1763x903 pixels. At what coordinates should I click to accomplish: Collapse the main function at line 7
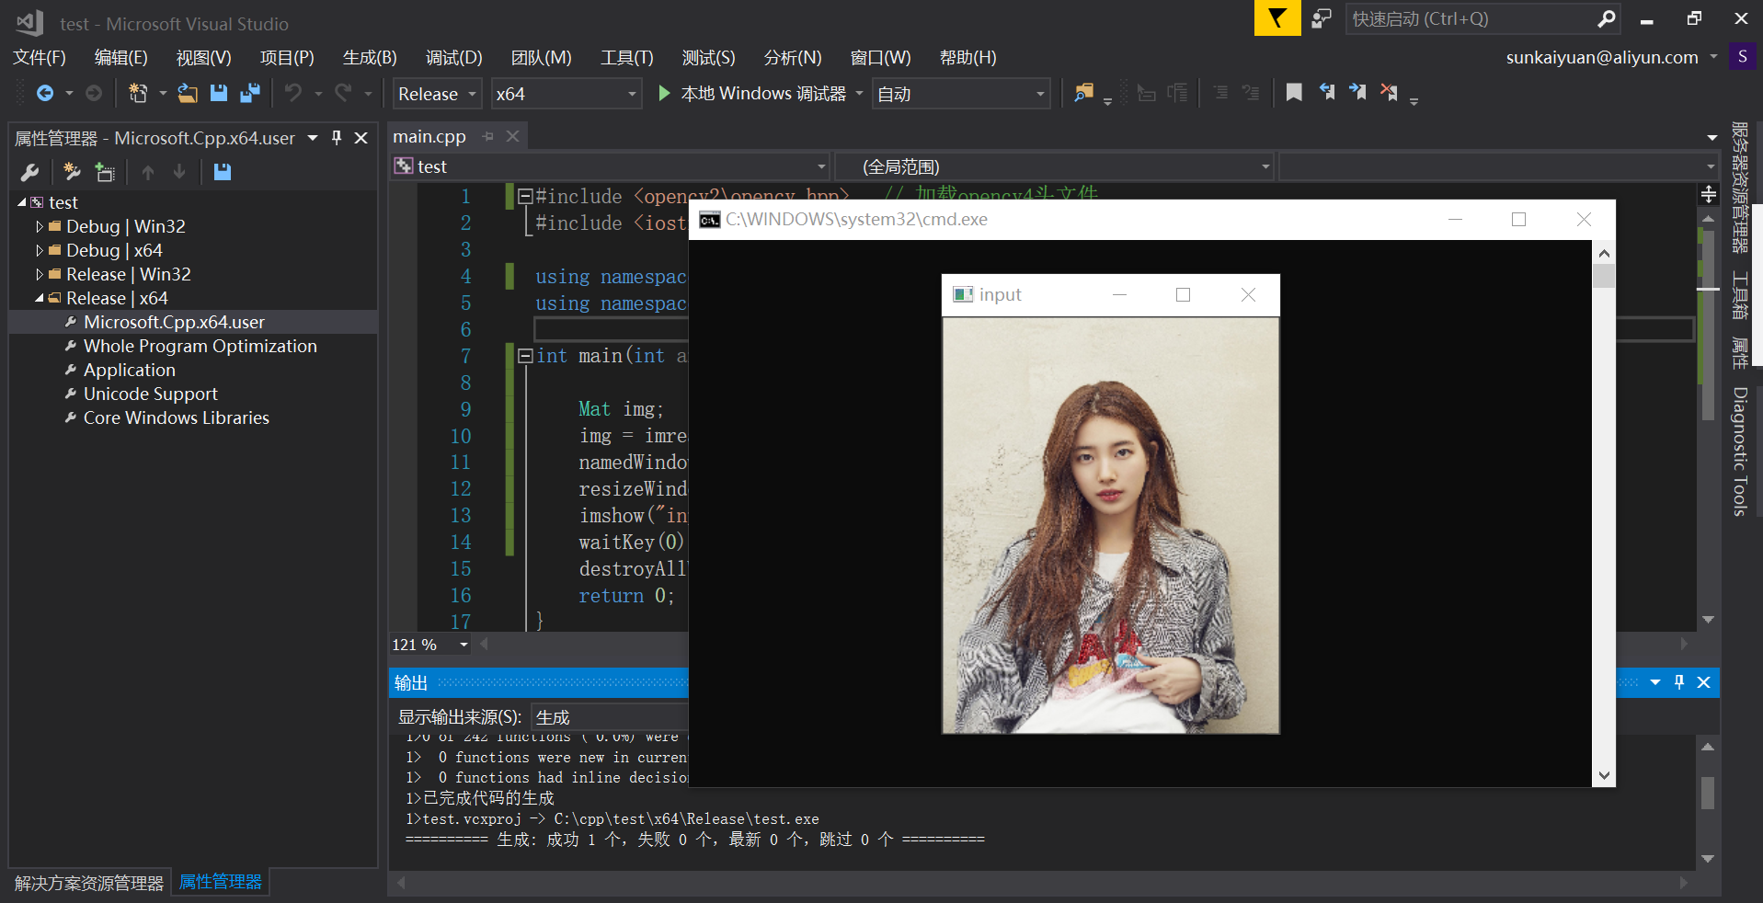pyautogui.click(x=525, y=356)
